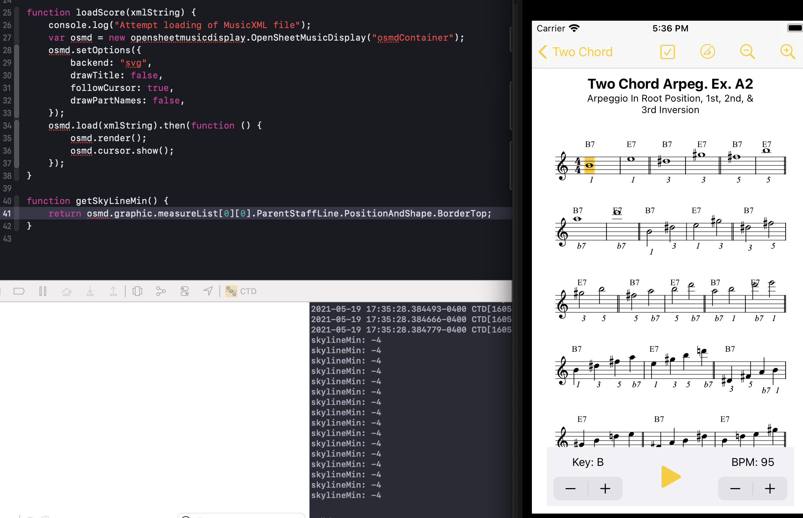Zoom out of the sheet music
The width and height of the screenshot is (803, 518).
747,52
